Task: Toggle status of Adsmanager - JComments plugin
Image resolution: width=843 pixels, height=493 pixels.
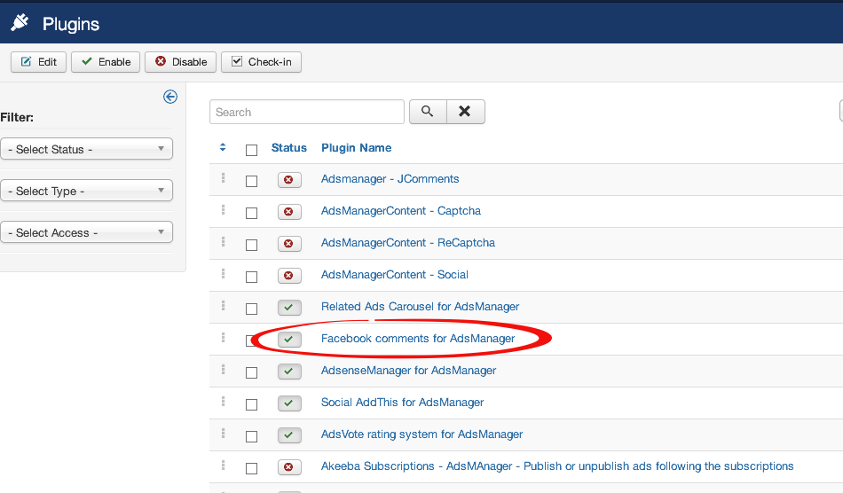Action: [289, 179]
